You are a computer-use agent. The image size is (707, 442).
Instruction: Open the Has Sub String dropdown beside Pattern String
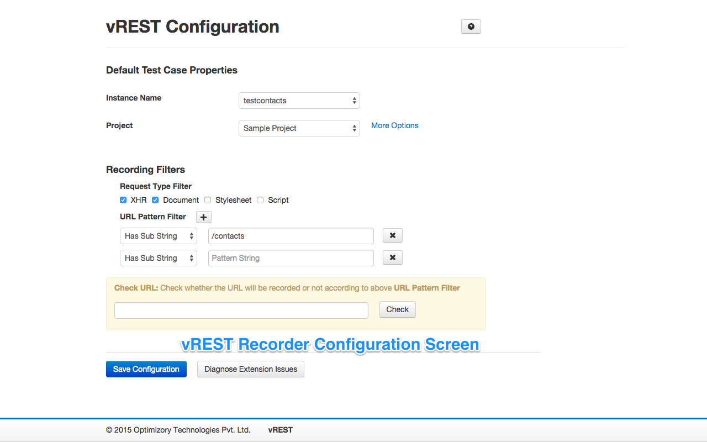pyautogui.click(x=159, y=258)
